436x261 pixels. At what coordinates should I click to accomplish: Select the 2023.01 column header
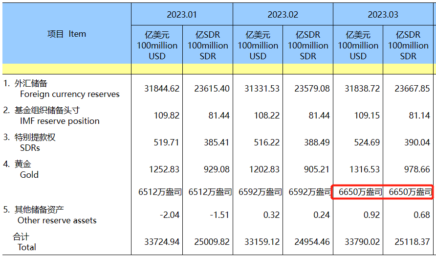[182, 15]
